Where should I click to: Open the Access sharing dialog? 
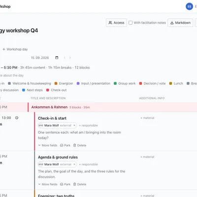(x=116, y=23)
